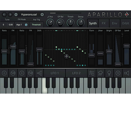
Task: Click the Shift fader handle
Action: [x=39, y=50]
